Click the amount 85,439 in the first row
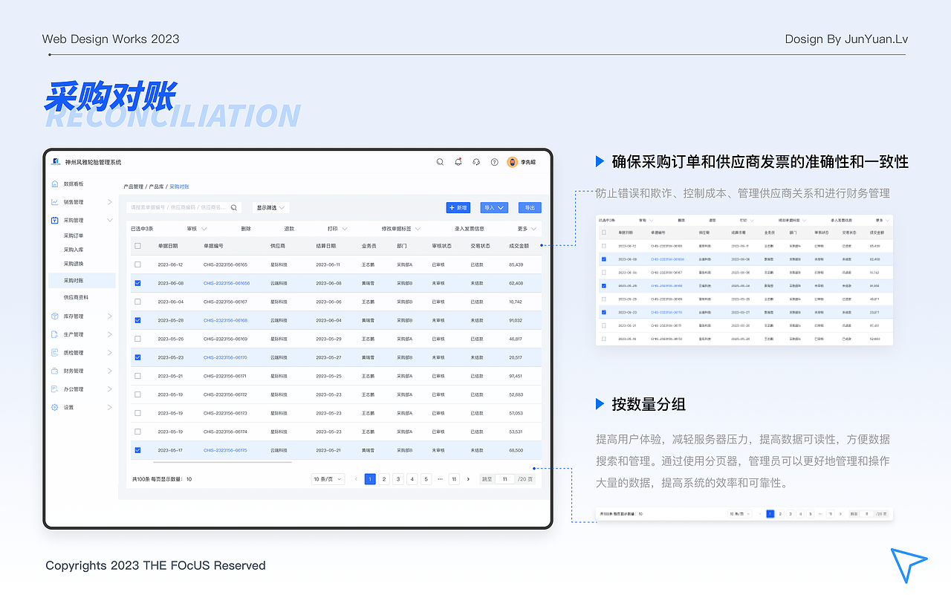 click(516, 264)
